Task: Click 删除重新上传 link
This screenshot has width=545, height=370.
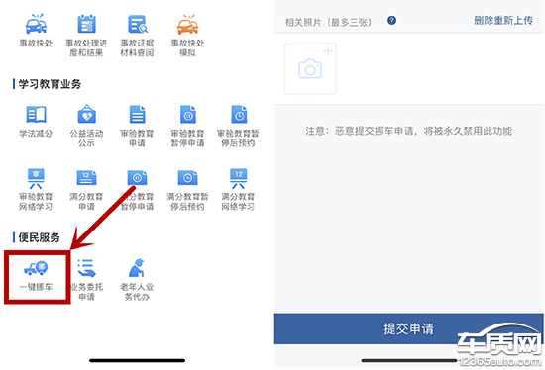Action: pyautogui.click(x=503, y=21)
